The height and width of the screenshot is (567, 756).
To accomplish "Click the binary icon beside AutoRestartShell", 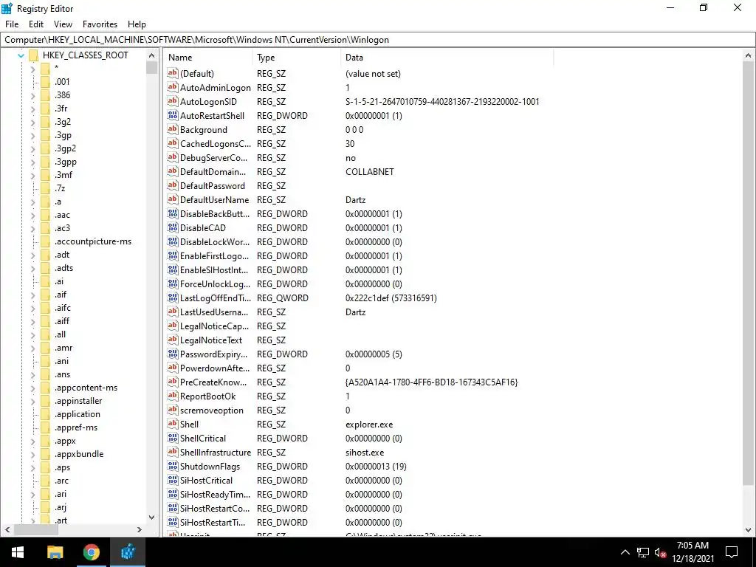I will [x=173, y=115].
